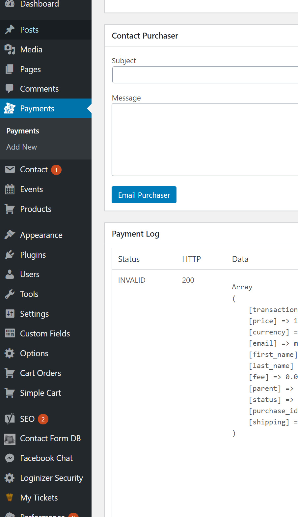The height and width of the screenshot is (517, 298).
Task: Click the Data column header
Action: coord(240,259)
